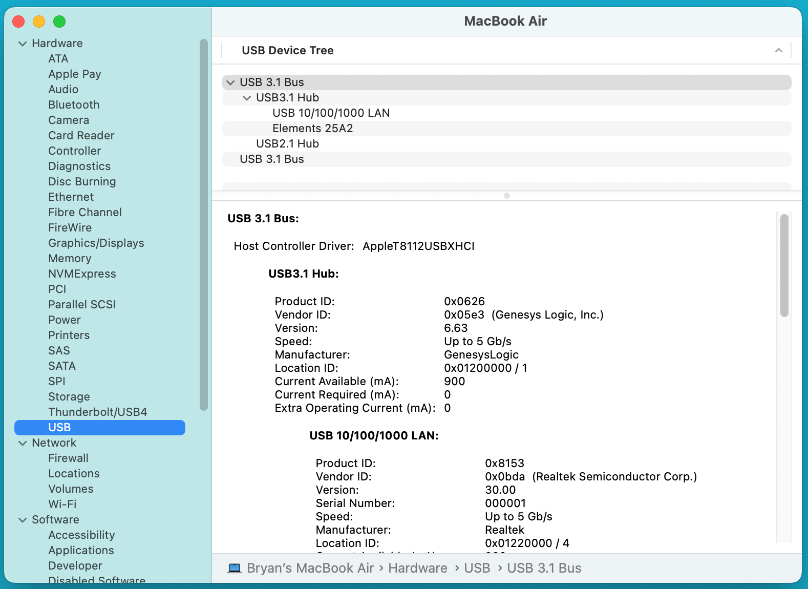The height and width of the screenshot is (589, 808).
Task: Open Graphics/Displays hardware category
Action: pyautogui.click(x=96, y=243)
